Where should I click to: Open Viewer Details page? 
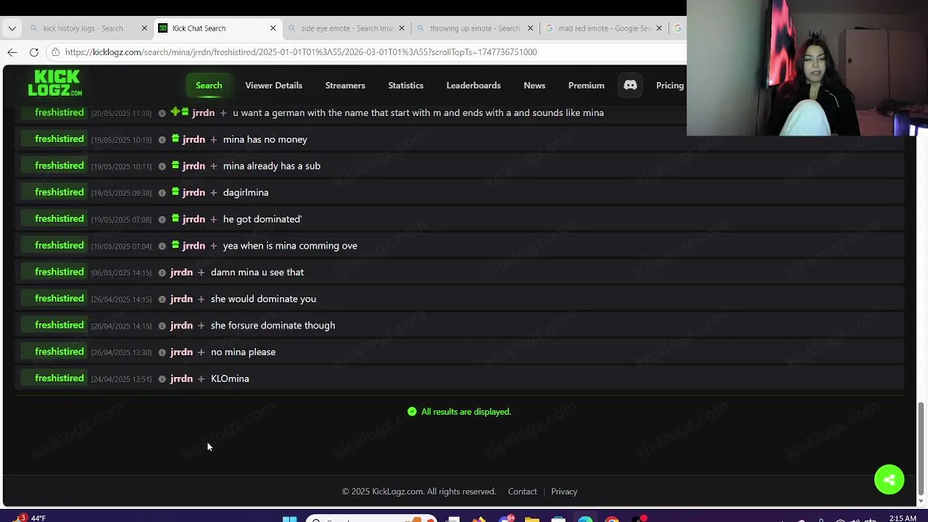coord(273,86)
